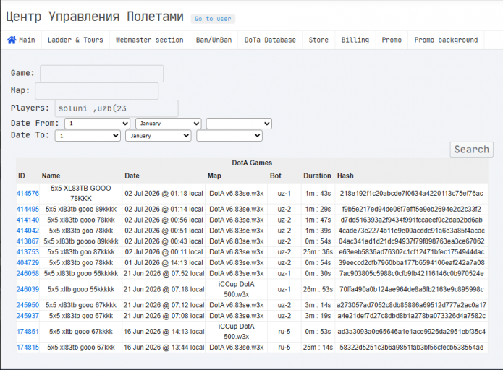
Task: Open game ID 414576 link
Action: (x=28, y=194)
